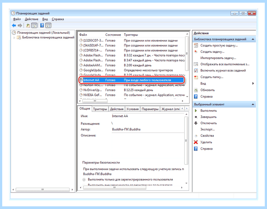Open the 'Вид' submenu arrow
Image resolution: width=267 pixels, height=209 pixels.
253,83
